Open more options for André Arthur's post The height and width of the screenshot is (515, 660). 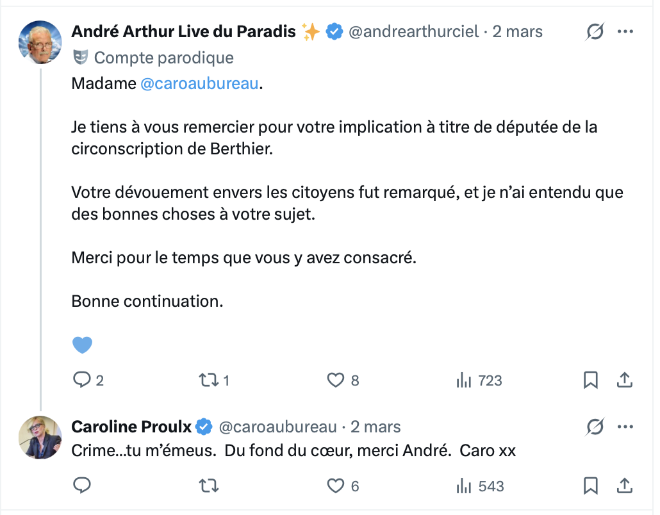(625, 31)
